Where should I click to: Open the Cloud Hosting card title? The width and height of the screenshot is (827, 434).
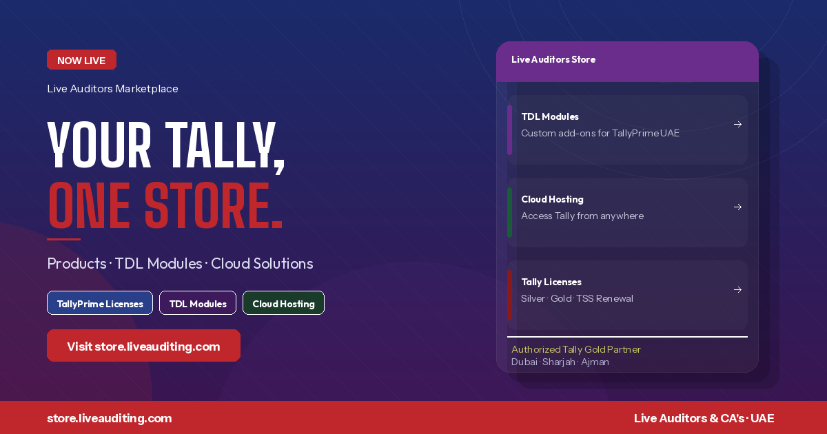point(552,199)
